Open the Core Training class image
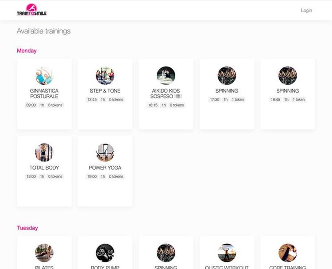This screenshot has width=332, height=269. [x=288, y=253]
